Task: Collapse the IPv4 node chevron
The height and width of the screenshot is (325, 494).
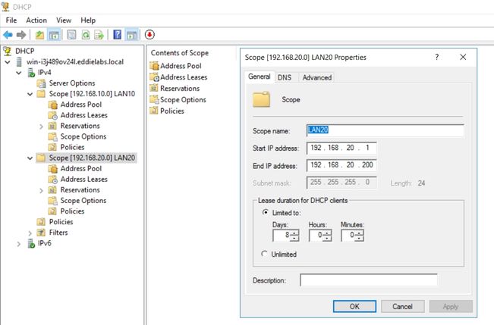Action: coord(19,73)
